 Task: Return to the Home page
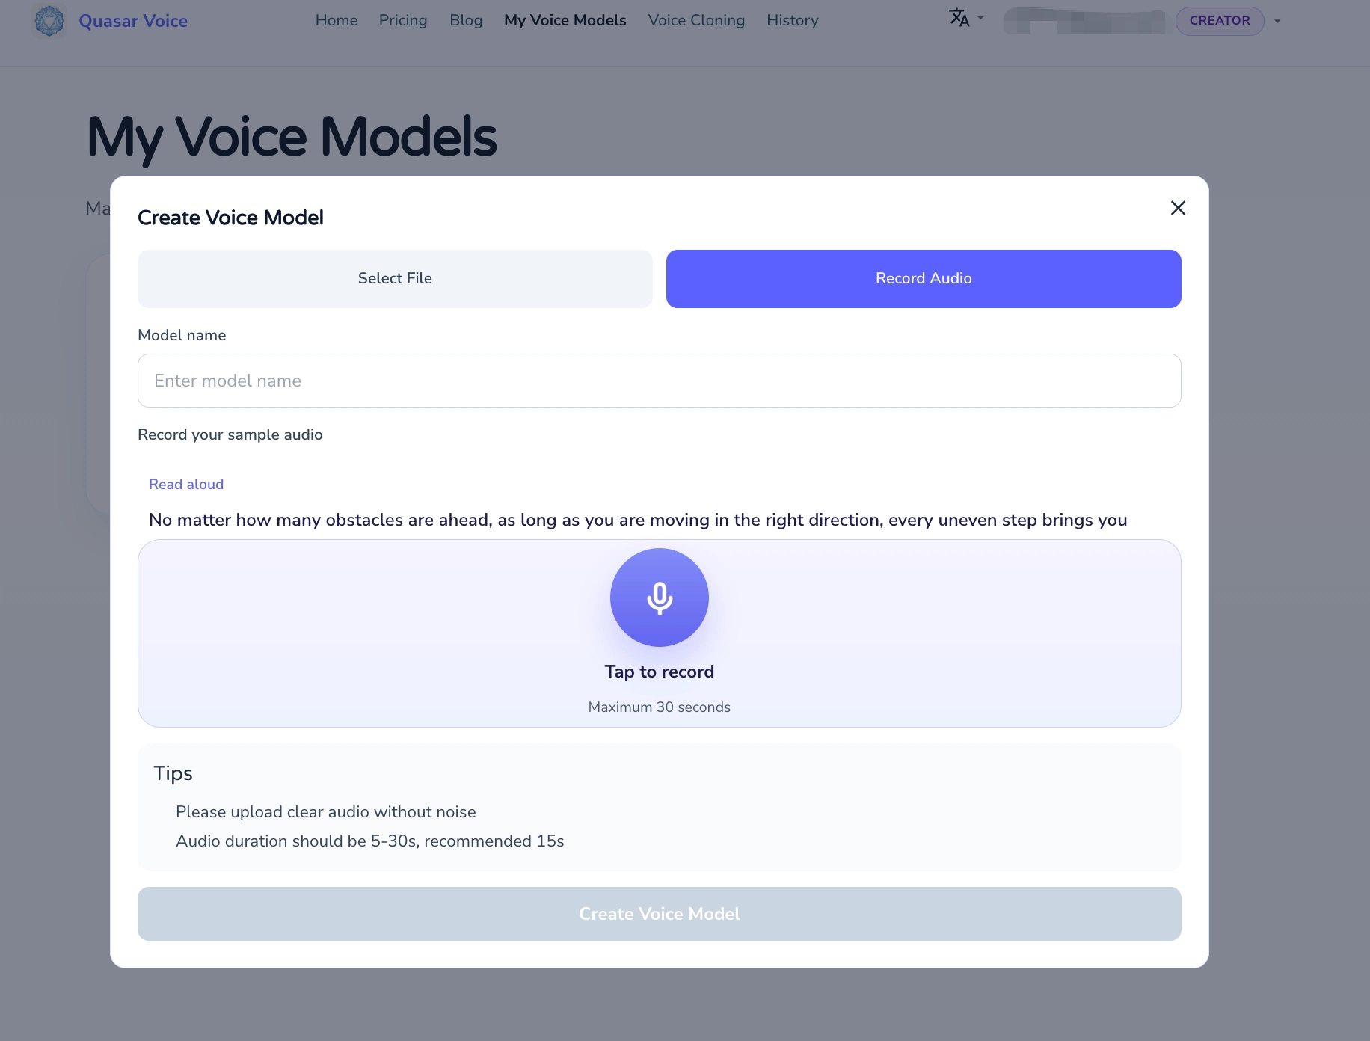tap(337, 20)
